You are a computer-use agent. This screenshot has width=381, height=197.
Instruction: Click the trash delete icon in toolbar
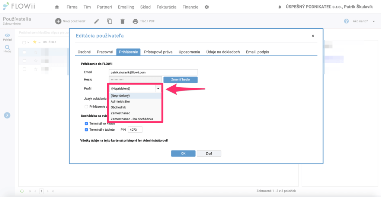point(122,21)
